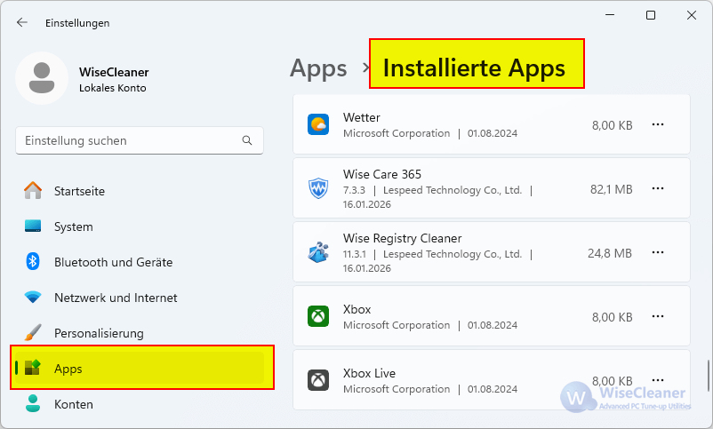Click the WiseCleaner user avatar

tap(42, 78)
